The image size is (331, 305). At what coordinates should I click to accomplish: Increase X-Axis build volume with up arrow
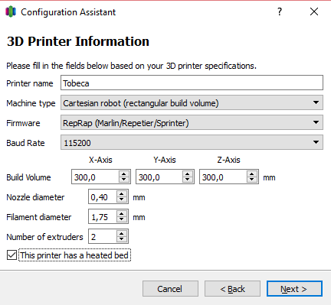point(124,174)
